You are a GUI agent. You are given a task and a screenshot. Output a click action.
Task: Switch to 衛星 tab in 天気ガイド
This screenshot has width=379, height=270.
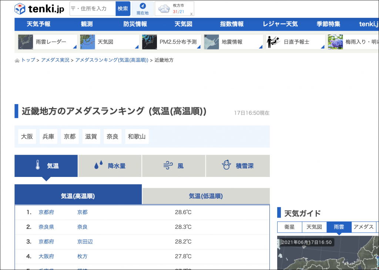tap(289, 227)
